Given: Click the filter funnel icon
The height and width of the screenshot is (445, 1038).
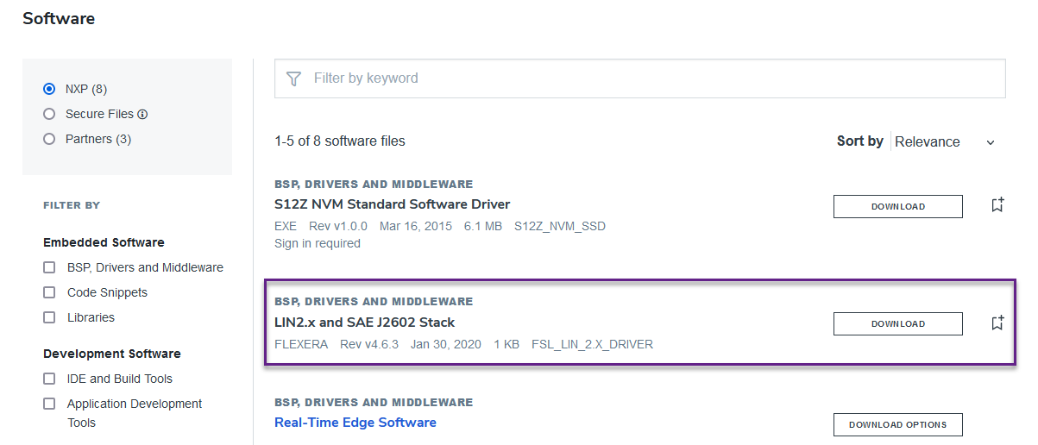Looking at the screenshot, I should 293,78.
